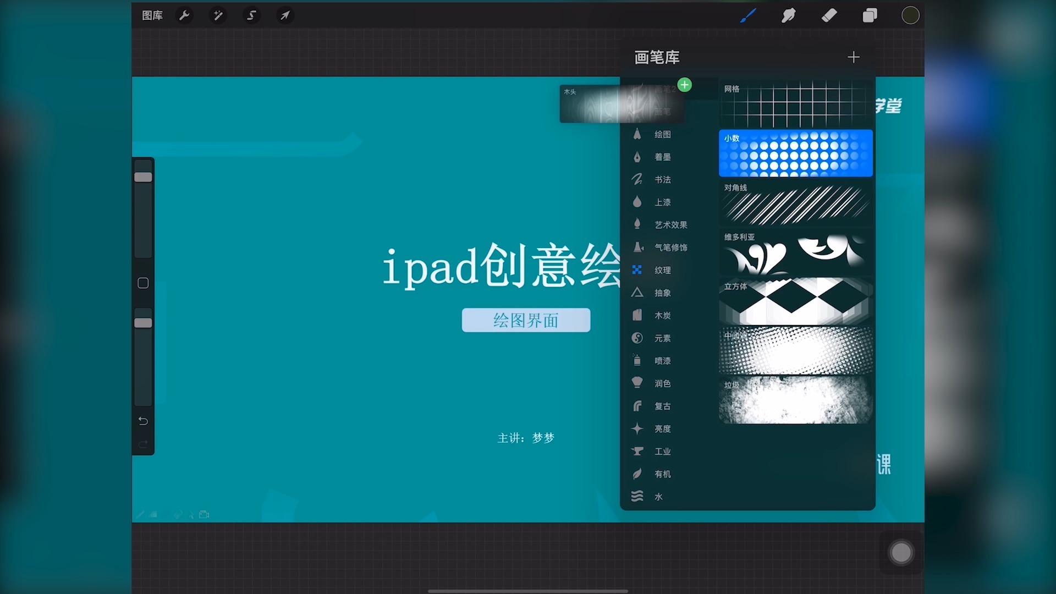Tap the square modify button on sidebar
The image size is (1056, 594).
coord(143,283)
